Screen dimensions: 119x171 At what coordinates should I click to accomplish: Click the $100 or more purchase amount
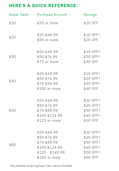(48, 89)
